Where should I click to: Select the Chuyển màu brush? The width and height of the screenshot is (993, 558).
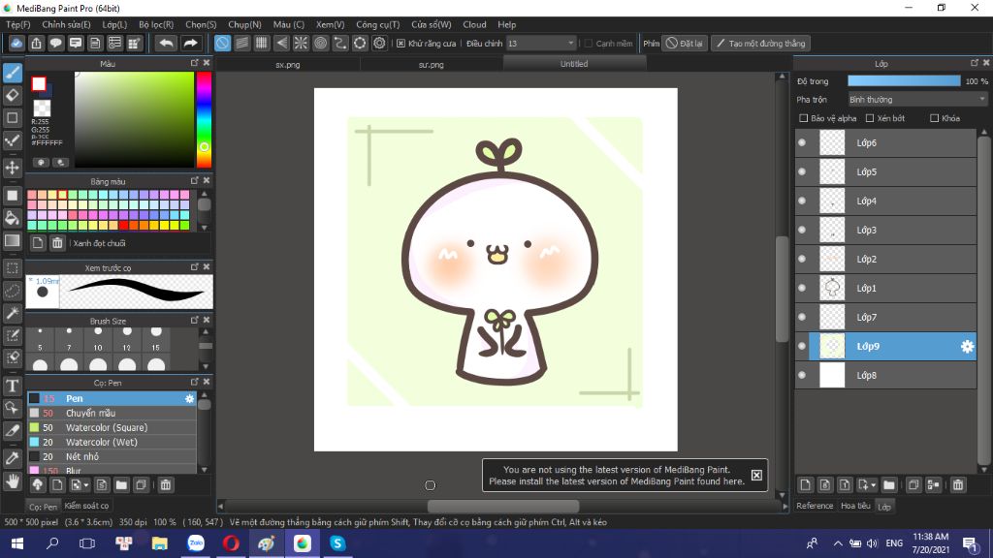(112, 413)
